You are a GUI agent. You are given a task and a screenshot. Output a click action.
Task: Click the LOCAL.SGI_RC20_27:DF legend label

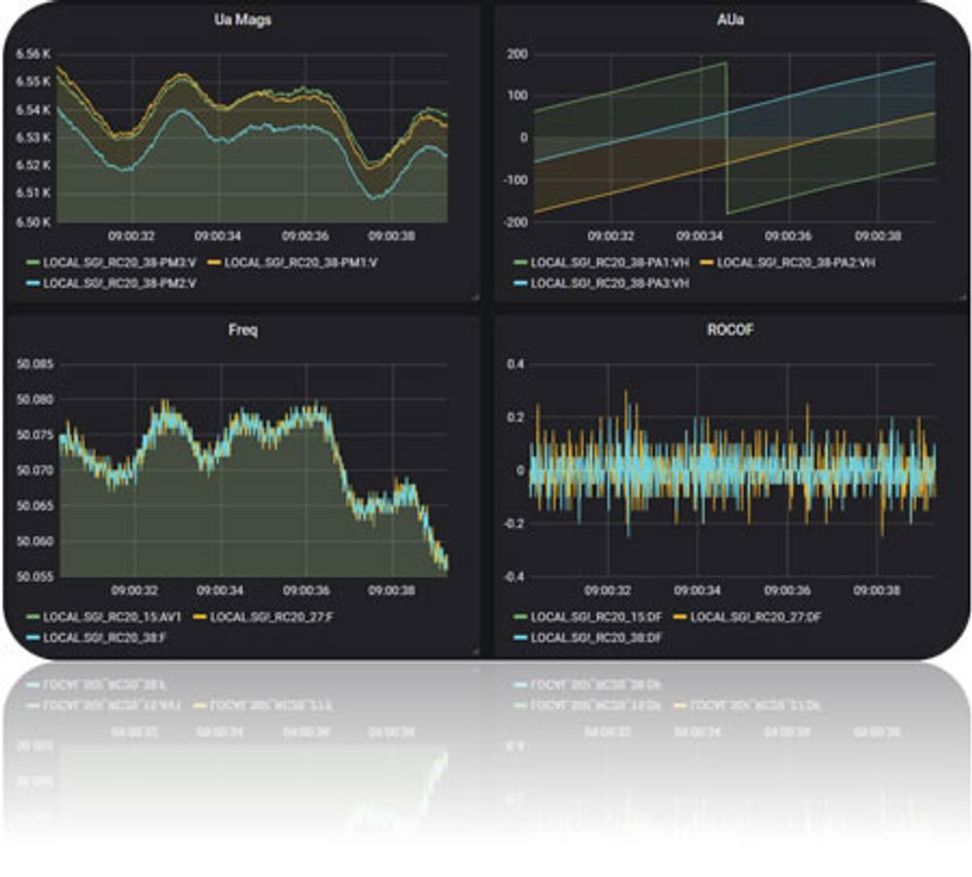click(755, 617)
